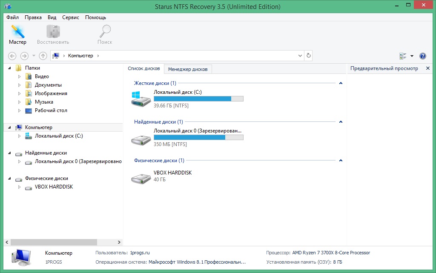Select Рабочий стол in tree
The image size is (436, 273).
tap(51, 110)
